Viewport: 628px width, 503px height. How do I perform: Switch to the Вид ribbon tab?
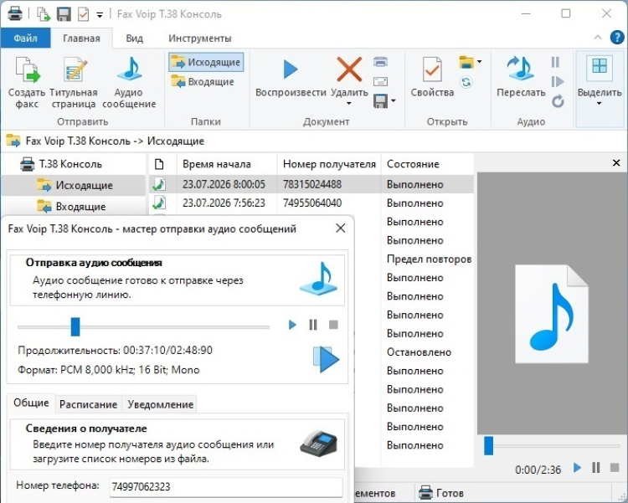coord(134,38)
